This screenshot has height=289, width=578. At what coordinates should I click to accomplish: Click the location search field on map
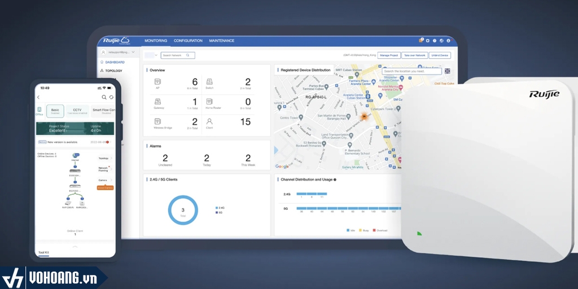click(x=411, y=71)
